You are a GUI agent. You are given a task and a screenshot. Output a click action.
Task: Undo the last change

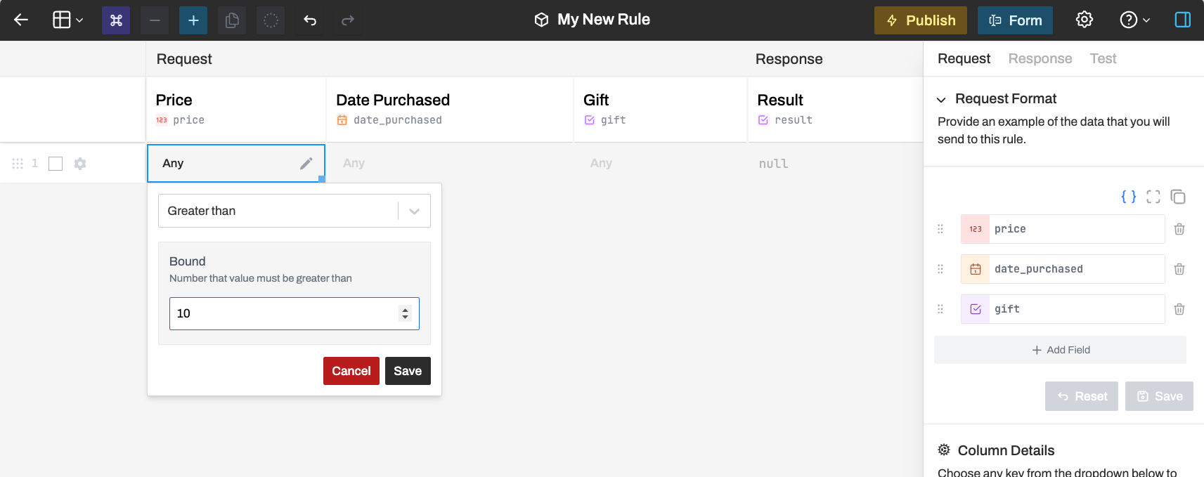(310, 20)
